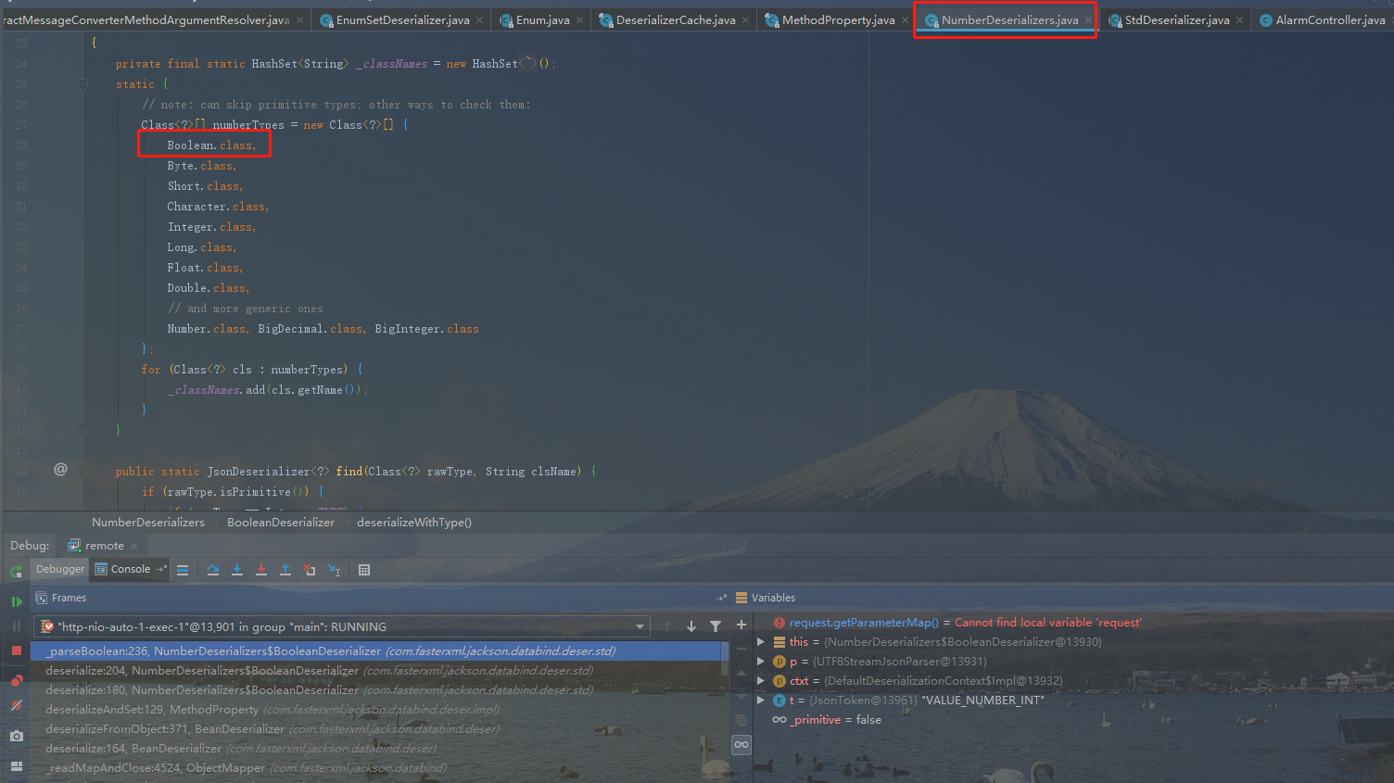Viewport: 1394px width, 783px height.
Task: Close the StdDeserializer.java tab
Action: [1240, 19]
